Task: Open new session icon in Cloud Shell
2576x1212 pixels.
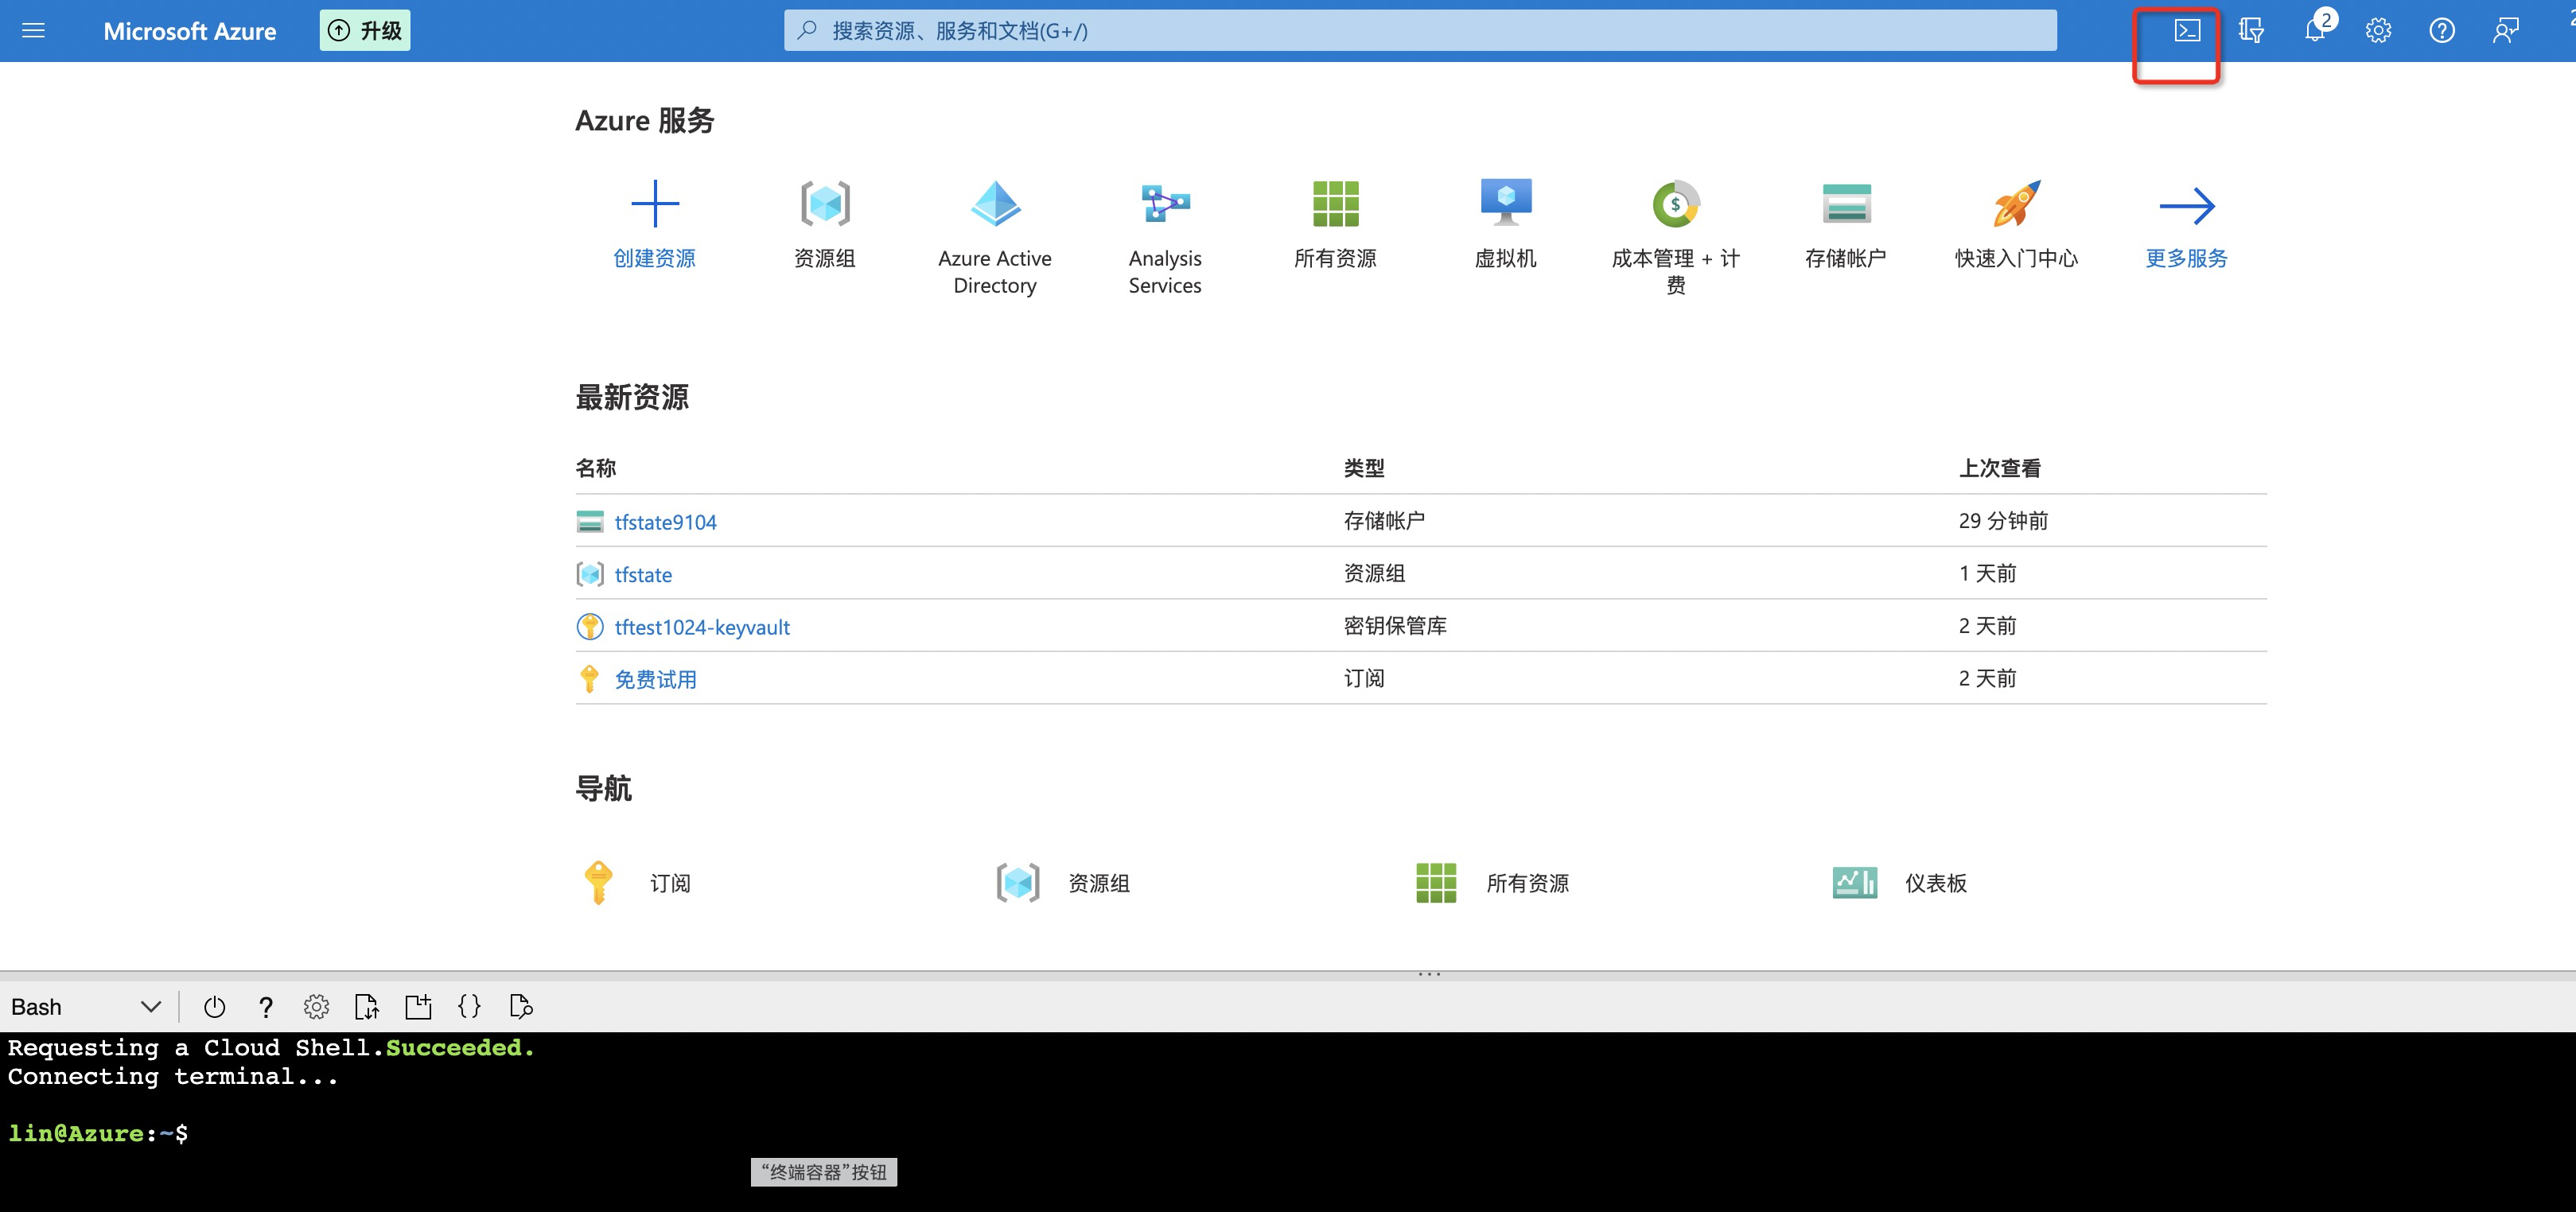Action: coord(418,1007)
